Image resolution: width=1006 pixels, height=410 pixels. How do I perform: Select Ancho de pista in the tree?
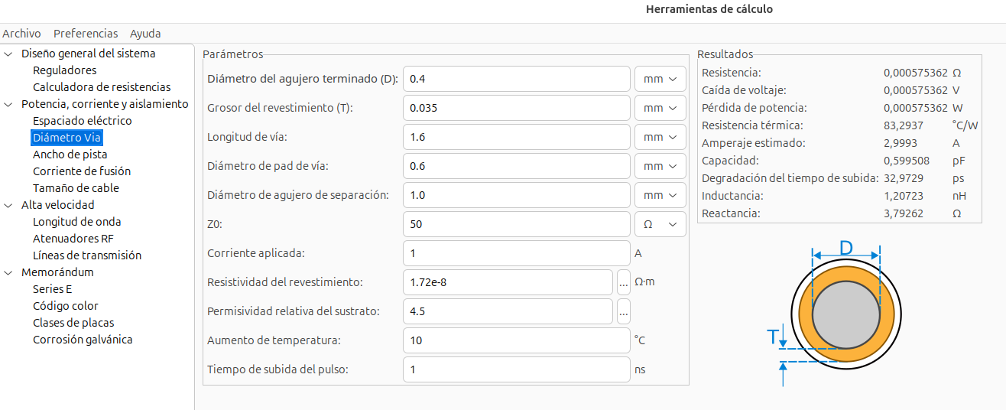[x=70, y=155]
